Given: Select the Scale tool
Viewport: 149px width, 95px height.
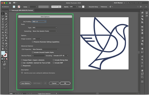Looking at the screenshot, I should tap(6, 30).
